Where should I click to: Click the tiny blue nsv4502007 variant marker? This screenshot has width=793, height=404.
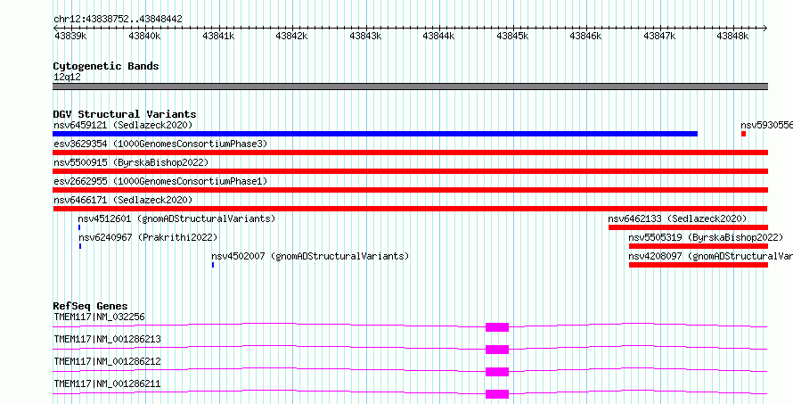point(213,265)
